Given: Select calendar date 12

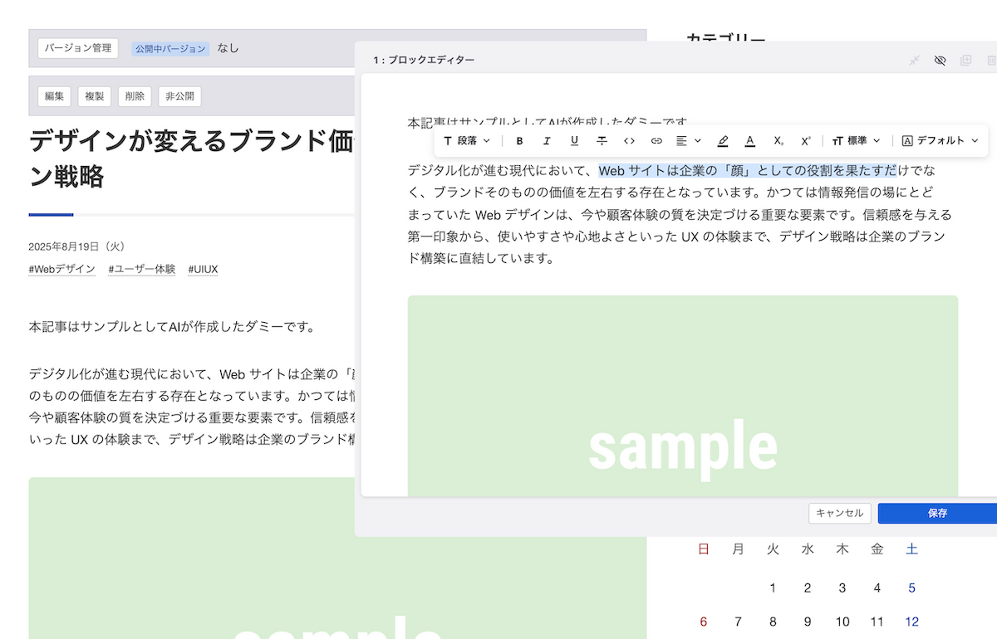Looking at the screenshot, I should pos(911,622).
